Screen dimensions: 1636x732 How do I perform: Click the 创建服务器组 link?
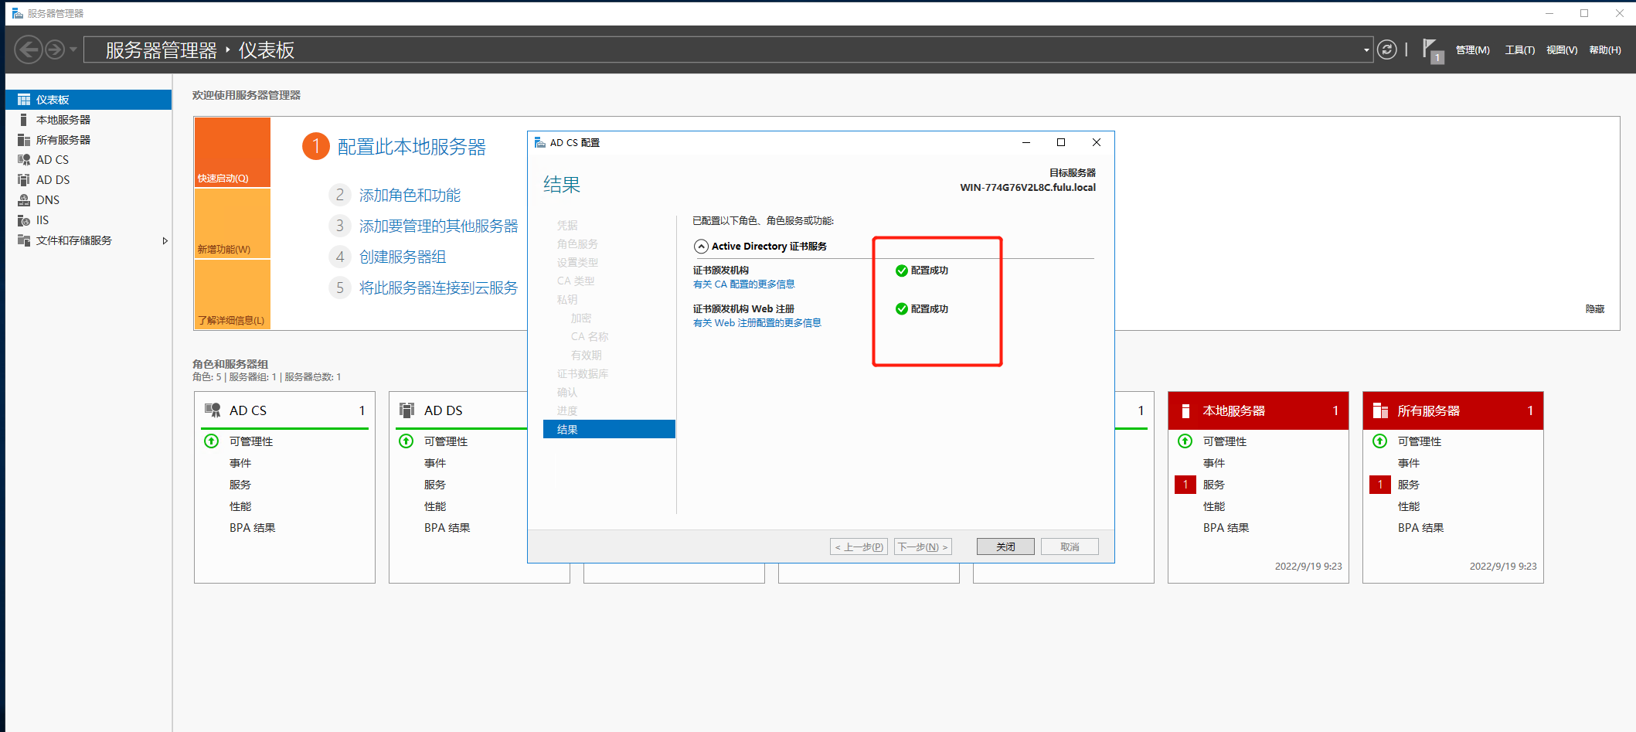click(402, 257)
